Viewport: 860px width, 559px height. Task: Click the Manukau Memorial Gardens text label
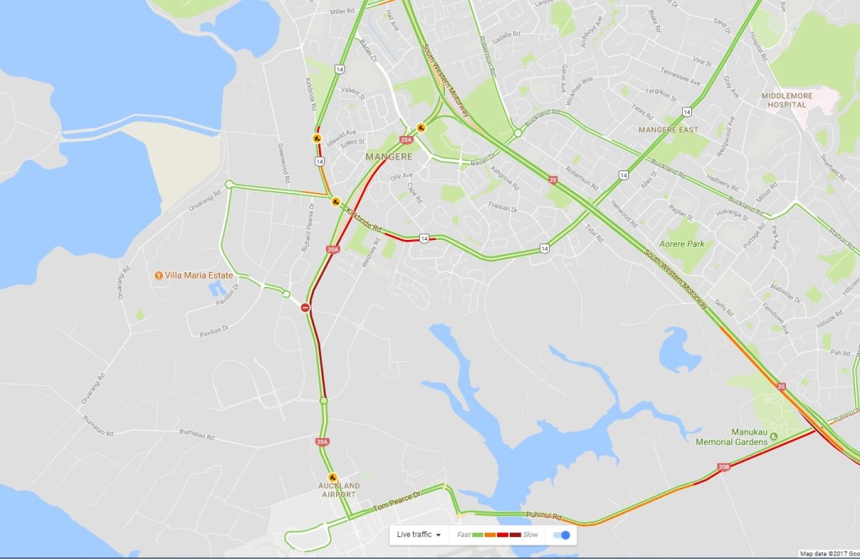[732, 436]
